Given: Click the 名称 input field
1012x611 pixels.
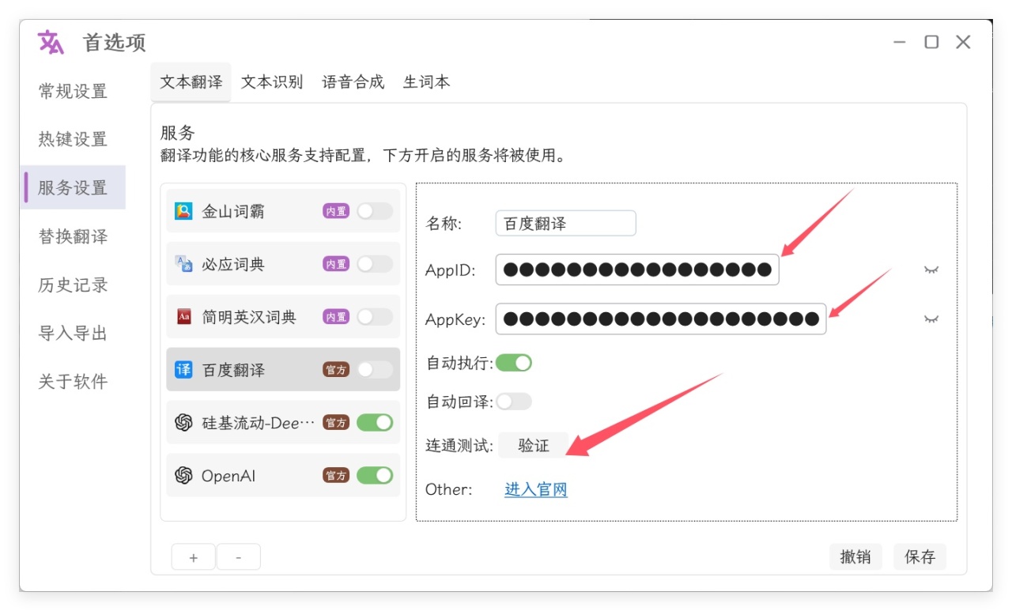Looking at the screenshot, I should 566,224.
